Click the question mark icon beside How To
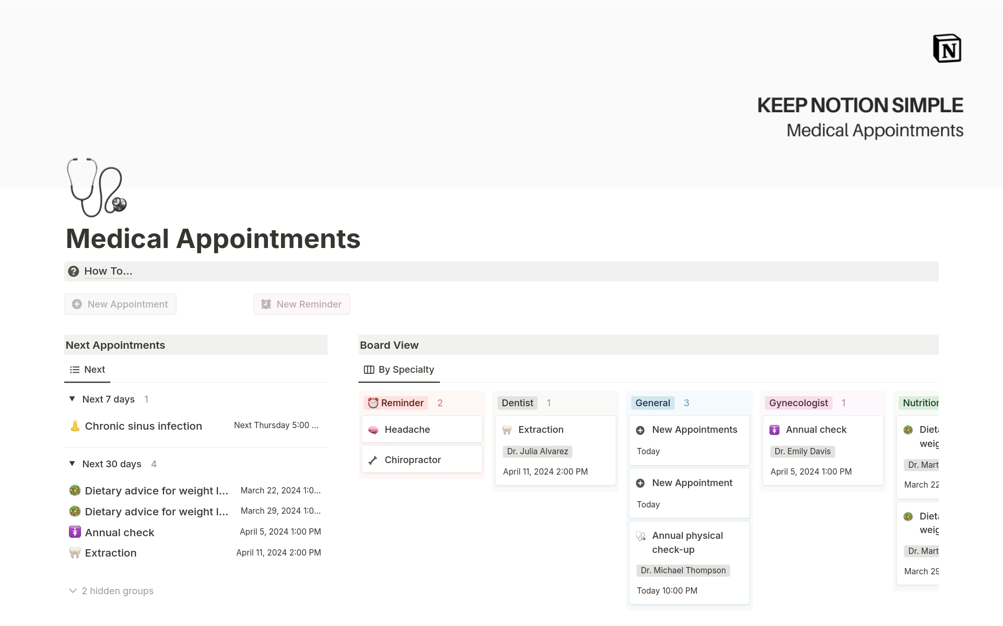The height and width of the screenshot is (626, 1003). [74, 271]
